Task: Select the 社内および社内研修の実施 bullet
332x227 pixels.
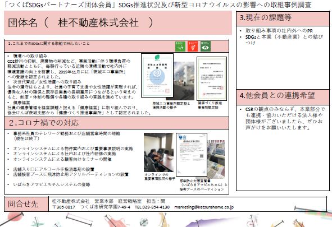Action: [65, 154]
